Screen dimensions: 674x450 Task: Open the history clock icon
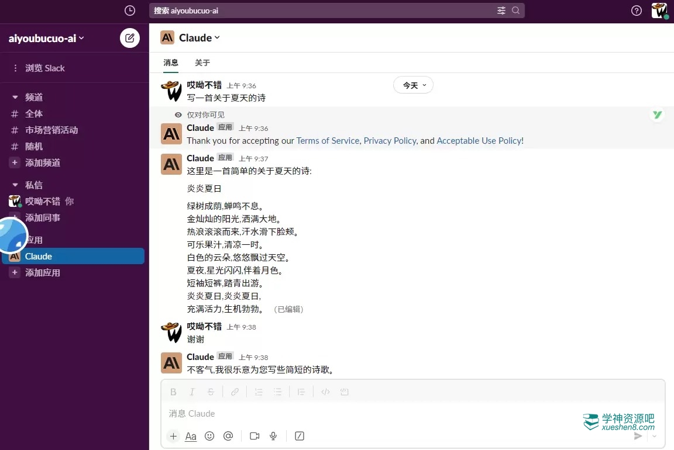[130, 11]
